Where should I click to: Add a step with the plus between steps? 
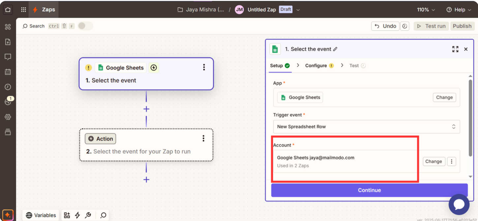(x=146, y=109)
